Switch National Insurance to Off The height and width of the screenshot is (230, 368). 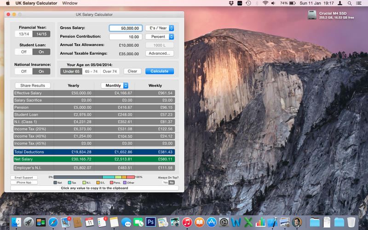tap(23, 71)
